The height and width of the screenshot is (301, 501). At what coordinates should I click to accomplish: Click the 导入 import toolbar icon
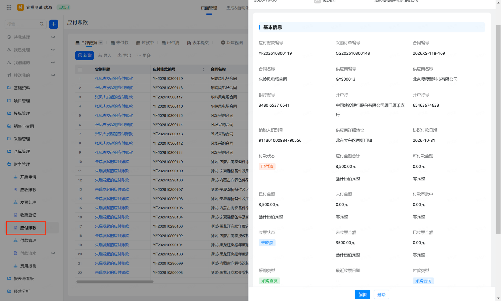pyautogui.click(x=100, y=55)
